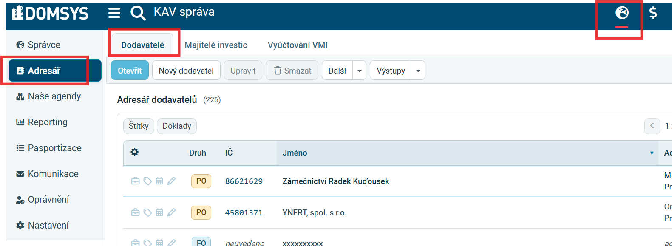Open the hamburger menu icon
Screen dimensions: 672x246
pyautogui.click(x=114, y=13)
